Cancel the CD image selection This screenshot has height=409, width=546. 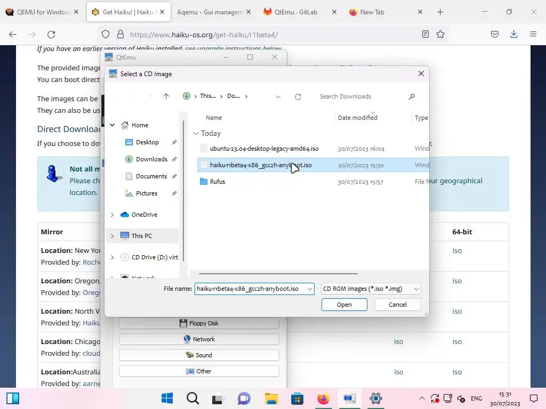pyautogui.click(x=397, y=305)
